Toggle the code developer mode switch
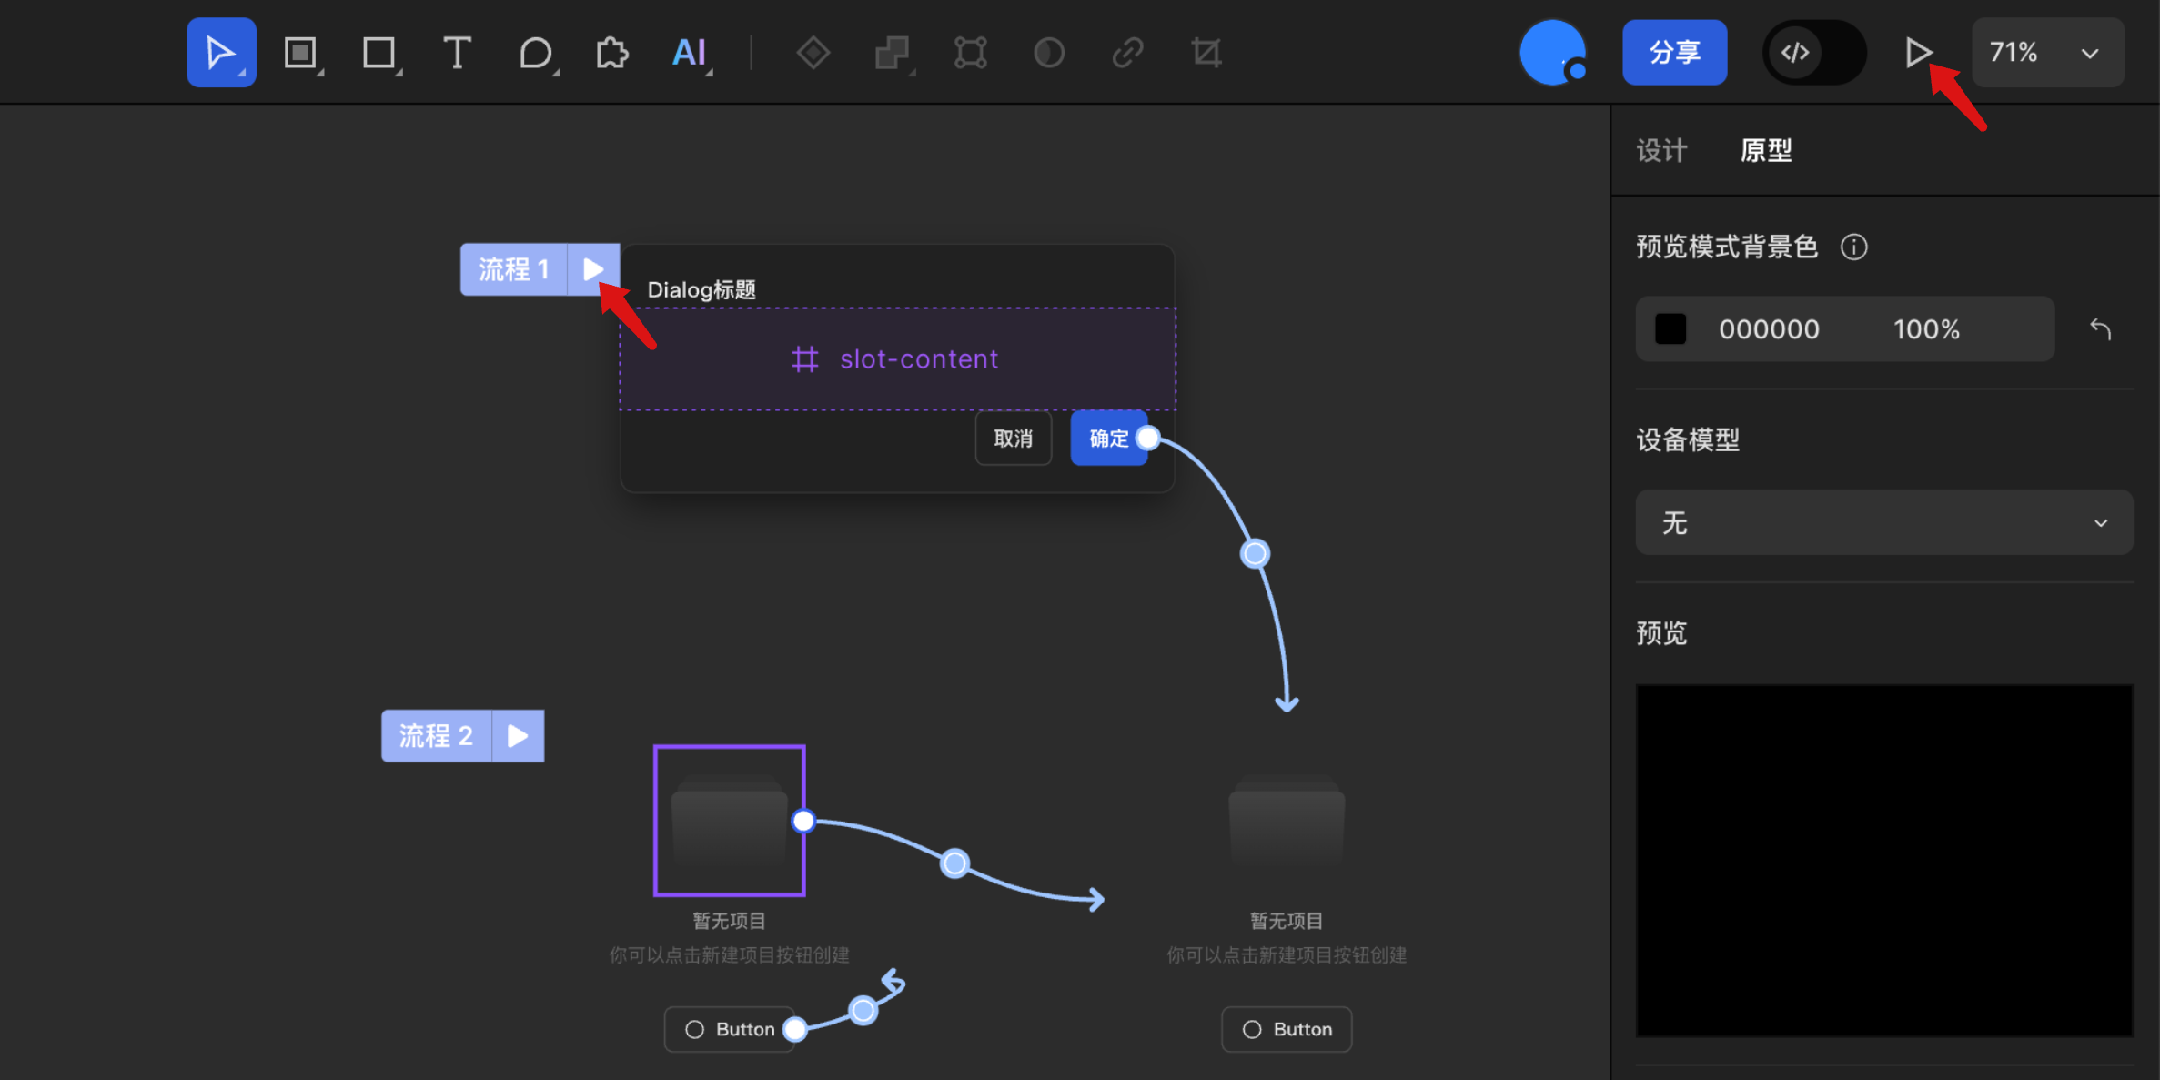 pyautogui.click(x=1813, y=53)
